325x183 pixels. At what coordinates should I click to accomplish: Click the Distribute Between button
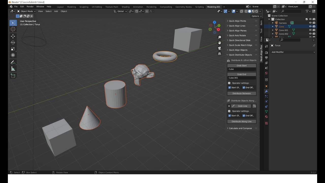click(242, 93)
